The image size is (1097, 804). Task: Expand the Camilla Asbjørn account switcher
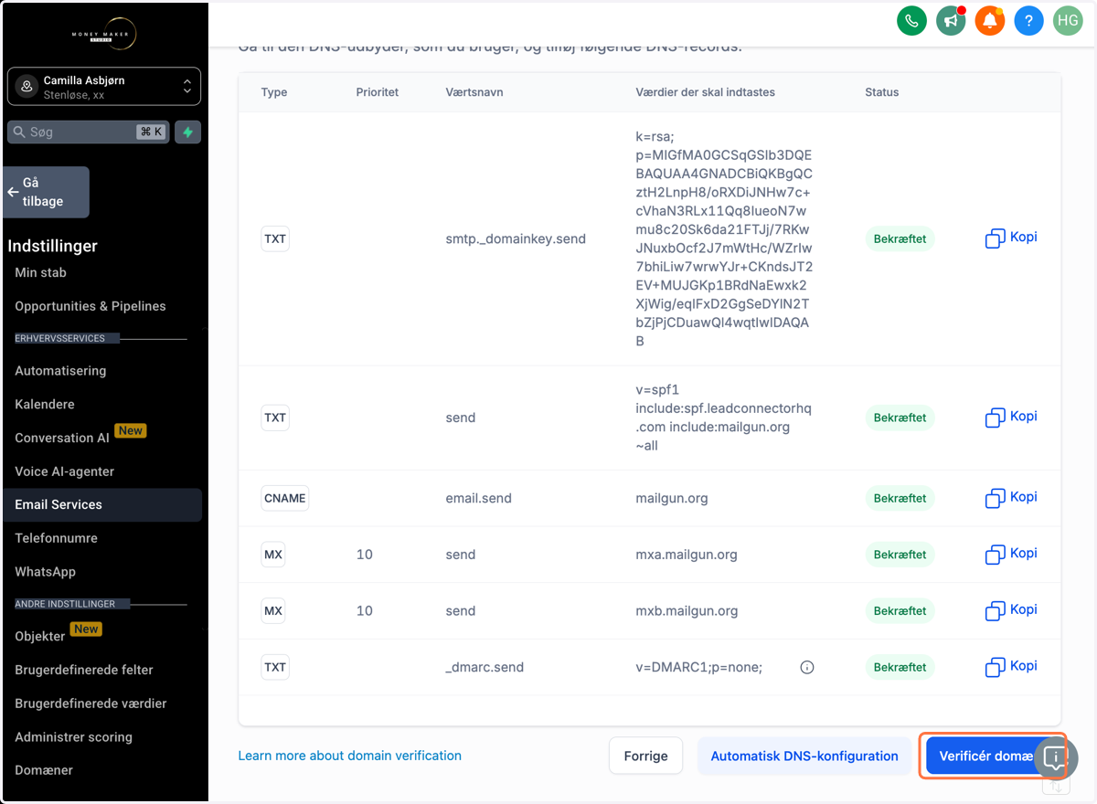(x=104, y=87)
